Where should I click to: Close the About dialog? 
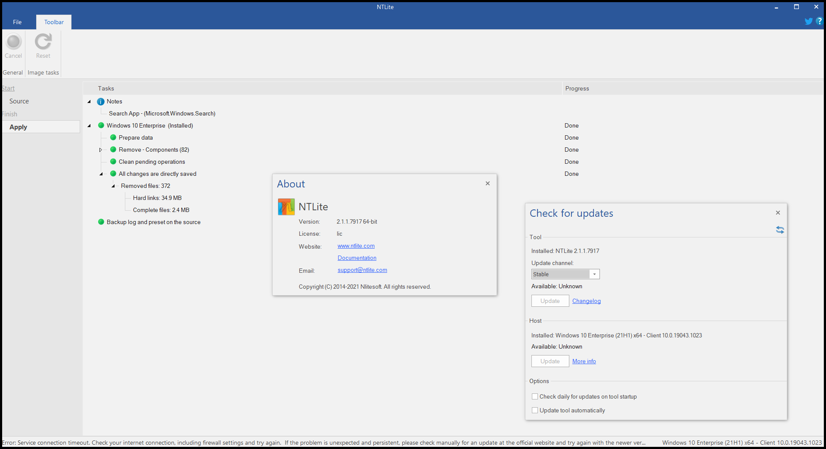(x=488, y=183)
